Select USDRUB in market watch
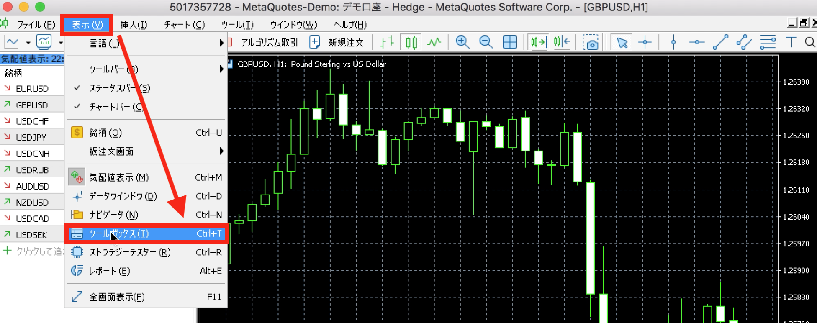This screenshot has height=323, width=817. click(x=32, y=170)
